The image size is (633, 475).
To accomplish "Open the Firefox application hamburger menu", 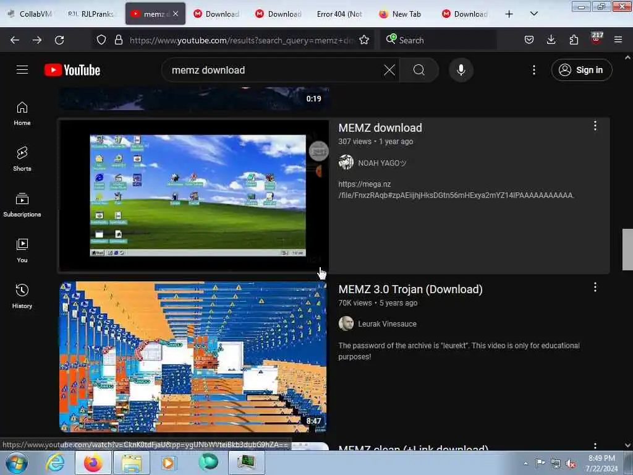I will (618, 40).
